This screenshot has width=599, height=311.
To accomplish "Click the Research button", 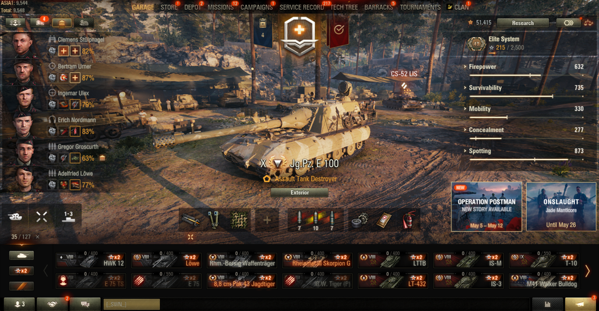I will 523,23.
